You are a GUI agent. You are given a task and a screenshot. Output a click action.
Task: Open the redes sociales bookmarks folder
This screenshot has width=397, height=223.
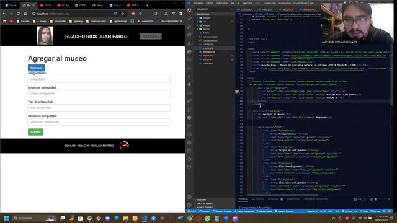tap(96, 21)
